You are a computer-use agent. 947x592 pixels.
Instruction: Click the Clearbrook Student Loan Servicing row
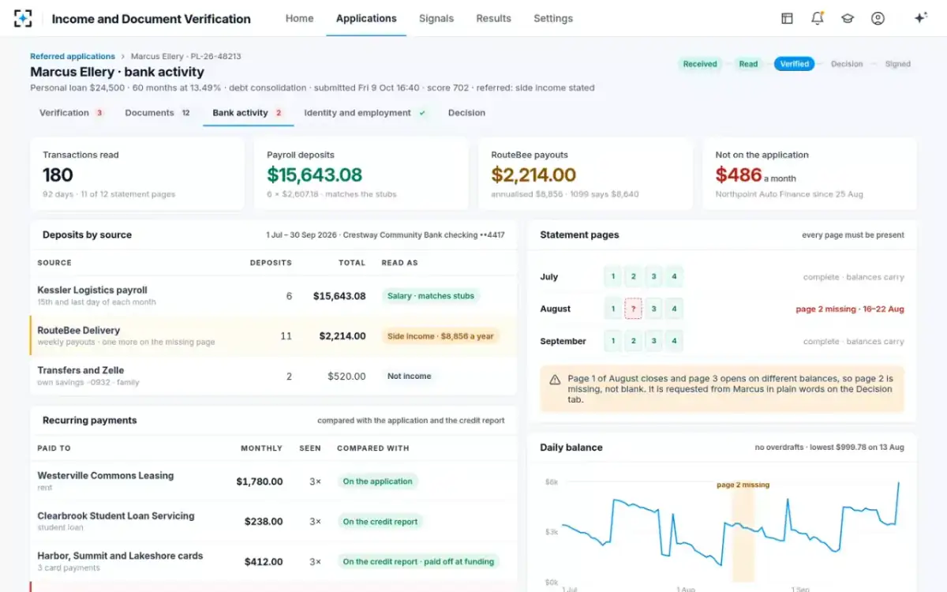[273, 522]
